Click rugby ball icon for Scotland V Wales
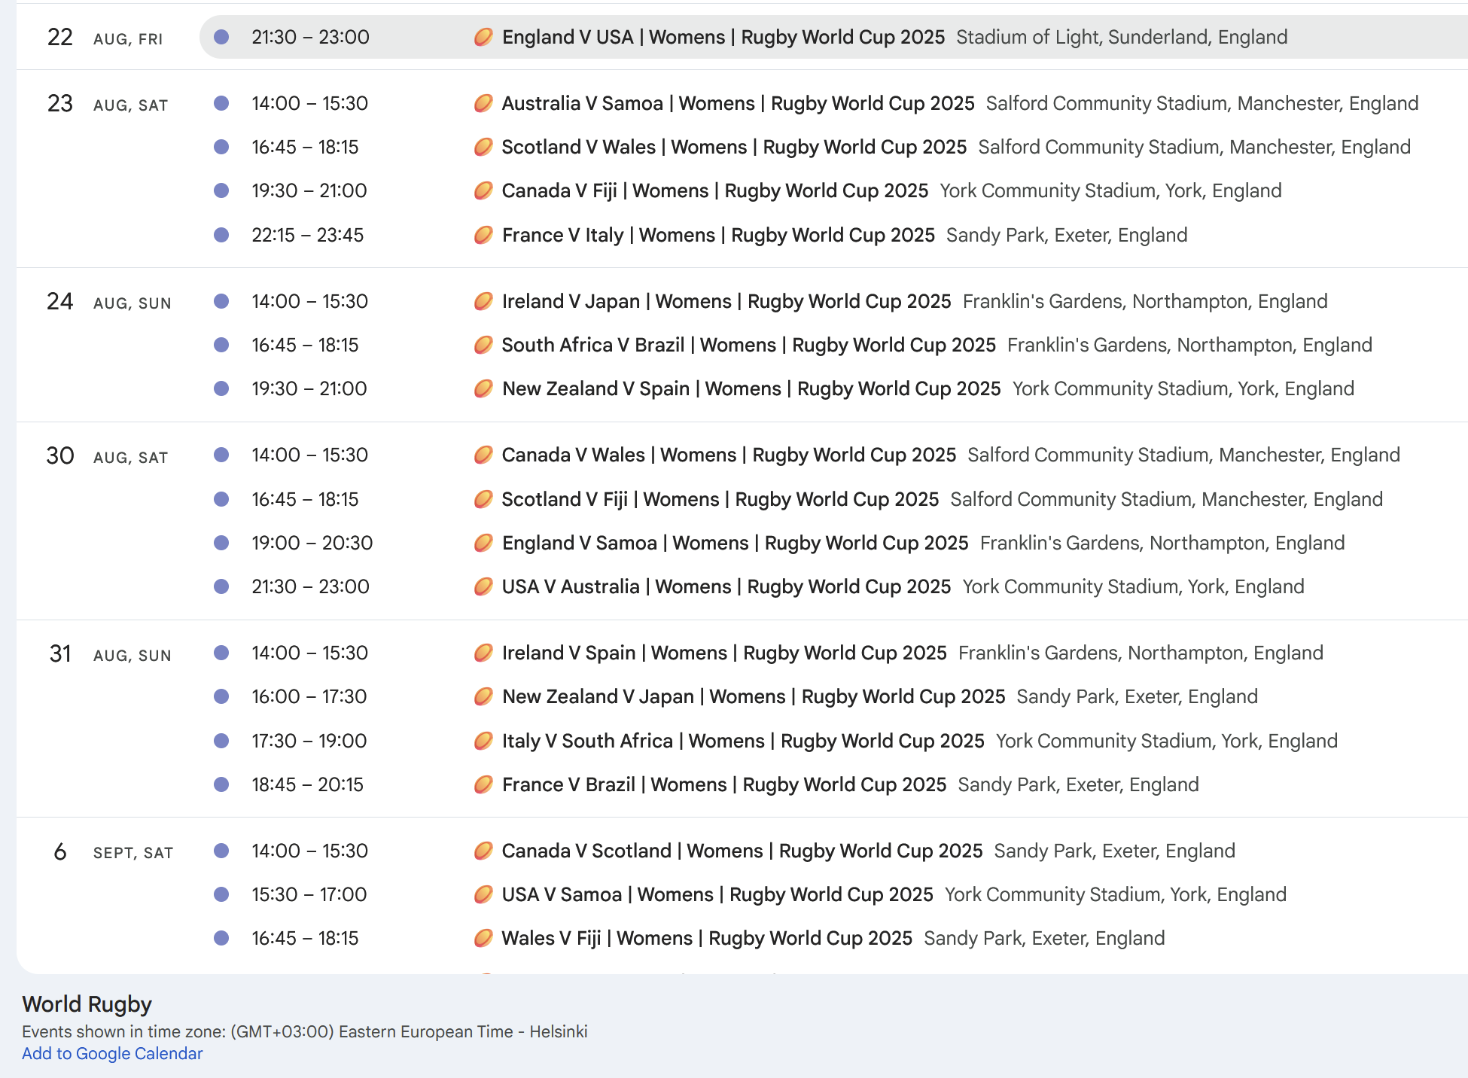The height and width of the screenshot is (1078, 1468). [x=483, y=147]
